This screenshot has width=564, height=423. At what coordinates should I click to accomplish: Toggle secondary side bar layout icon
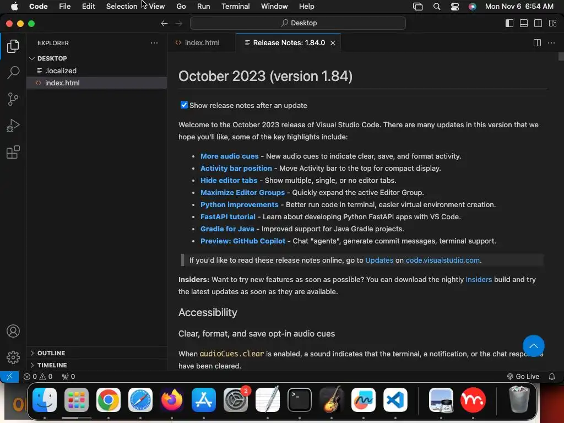coord(538,23)
